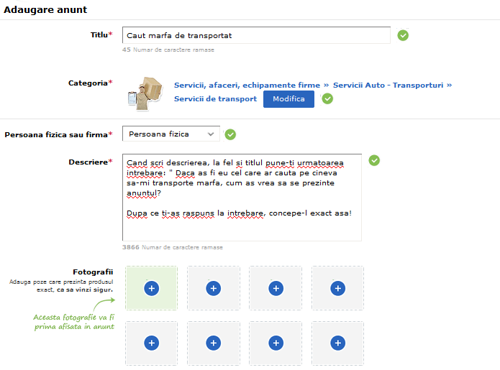Open the Servicii Auto - Transporturi link

click(x=388, y=85)
